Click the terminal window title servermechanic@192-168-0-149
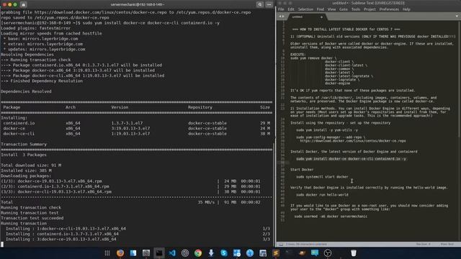This screenshot has height=259, width=461. 138,4
